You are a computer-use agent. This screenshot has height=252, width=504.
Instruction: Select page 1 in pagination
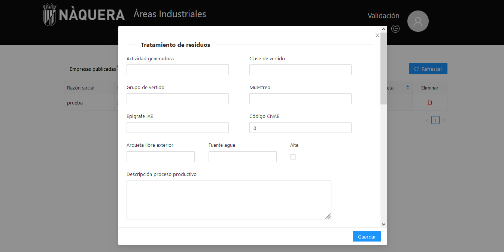pyautogui.click(x=435, y=120)
